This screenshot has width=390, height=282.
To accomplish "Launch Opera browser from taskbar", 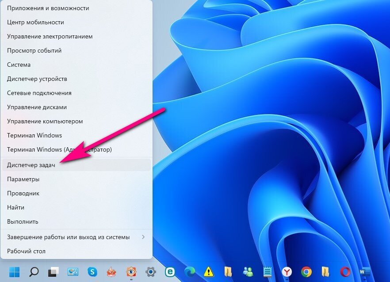I will coord(345,272).
